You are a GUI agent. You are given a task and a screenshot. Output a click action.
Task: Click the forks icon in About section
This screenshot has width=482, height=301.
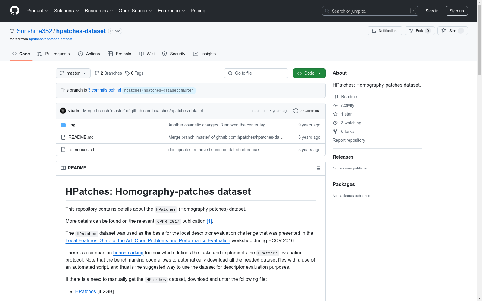click(x=335, y=132)
